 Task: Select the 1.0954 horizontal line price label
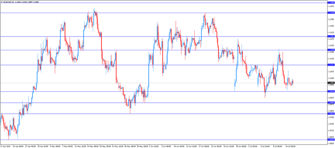(331, 91)
